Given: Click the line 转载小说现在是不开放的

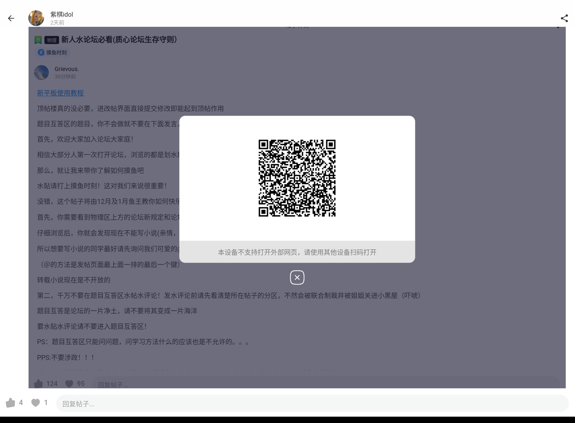Looking at the screenshot, I should click(73, 280).
